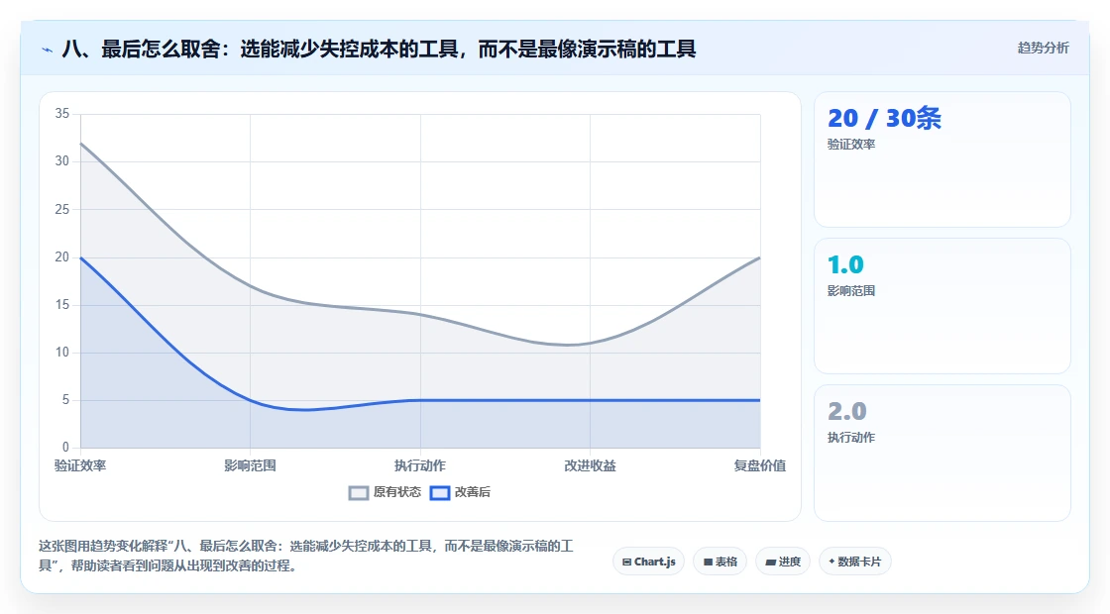The image size is (1110, 614).
Task: Toggle the 原有状态 legend swatch
Action: (359, 493)
